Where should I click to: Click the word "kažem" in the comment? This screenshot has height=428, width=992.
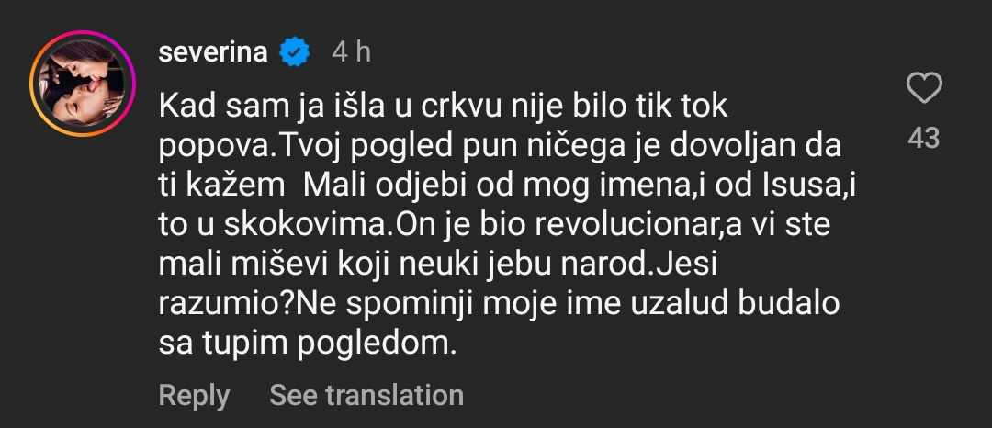coord(239,186)
